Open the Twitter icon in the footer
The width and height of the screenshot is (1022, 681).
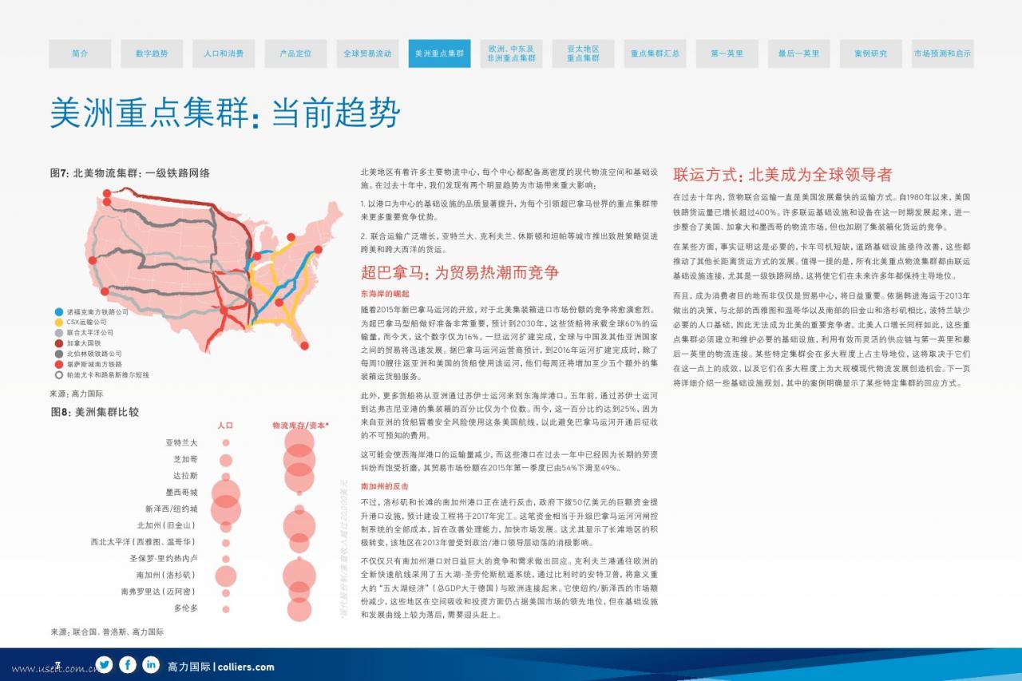104,664
